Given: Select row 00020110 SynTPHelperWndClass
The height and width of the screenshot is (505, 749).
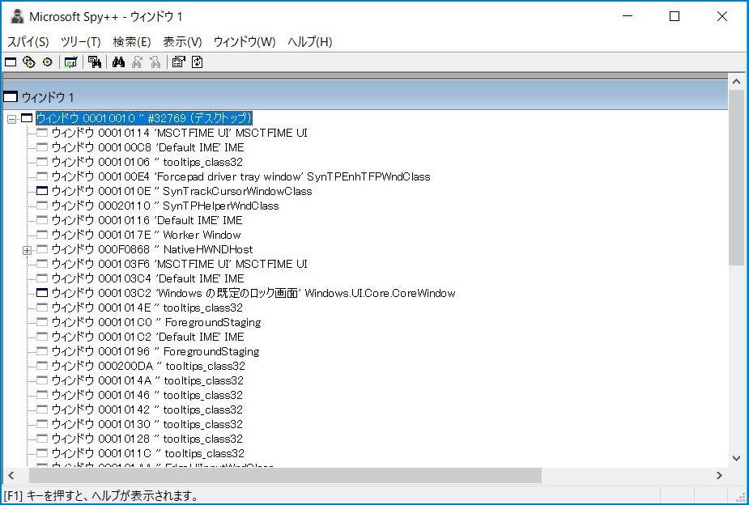Looking at the screenshot, I should [165, 206].
